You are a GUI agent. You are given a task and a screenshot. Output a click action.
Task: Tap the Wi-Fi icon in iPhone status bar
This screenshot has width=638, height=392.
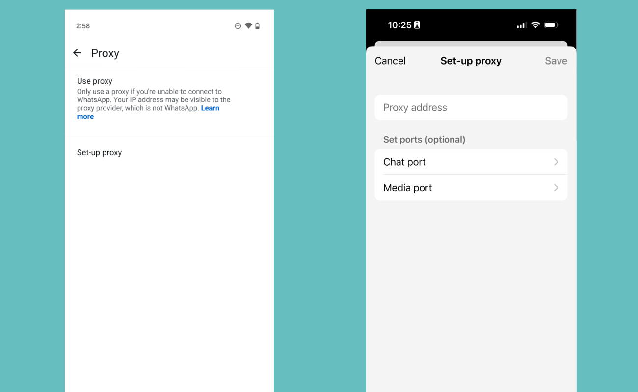click(535, 25)
